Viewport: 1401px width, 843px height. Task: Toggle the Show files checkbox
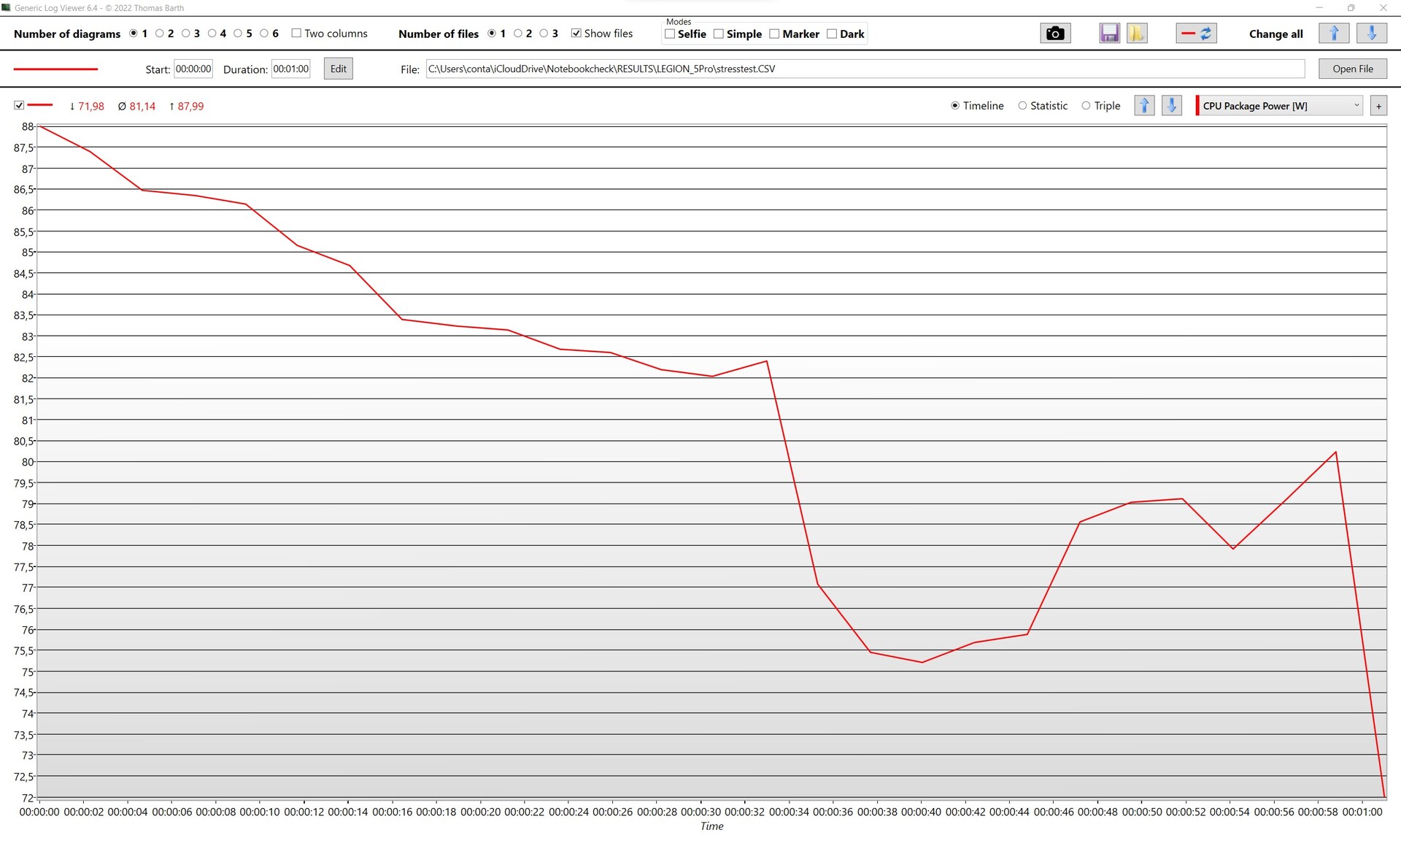click(576, 34)
